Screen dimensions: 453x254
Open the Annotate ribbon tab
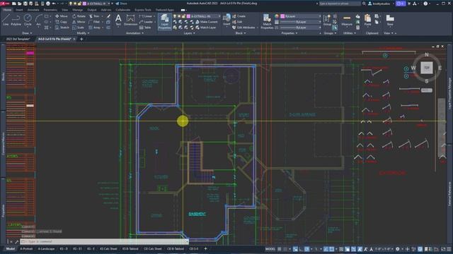[33, 10]
